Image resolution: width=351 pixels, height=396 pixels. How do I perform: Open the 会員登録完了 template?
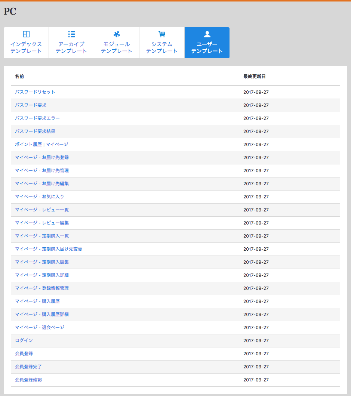[x=28, y=366]
